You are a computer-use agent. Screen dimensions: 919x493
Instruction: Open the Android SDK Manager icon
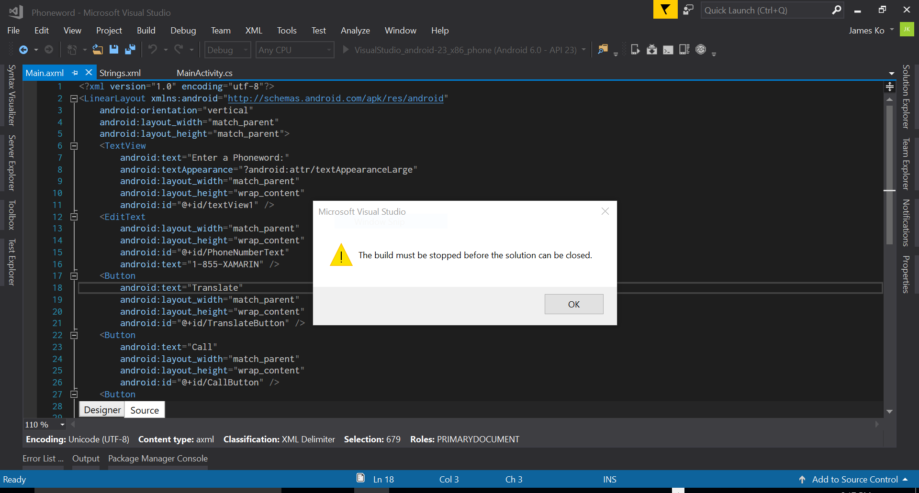pyautogui.click(x=651, y=50)
